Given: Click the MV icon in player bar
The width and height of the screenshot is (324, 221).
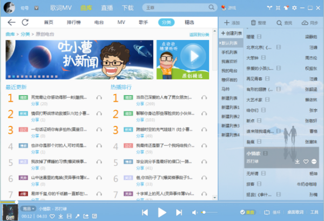Looking at the screenshot, I should [69, 216].
